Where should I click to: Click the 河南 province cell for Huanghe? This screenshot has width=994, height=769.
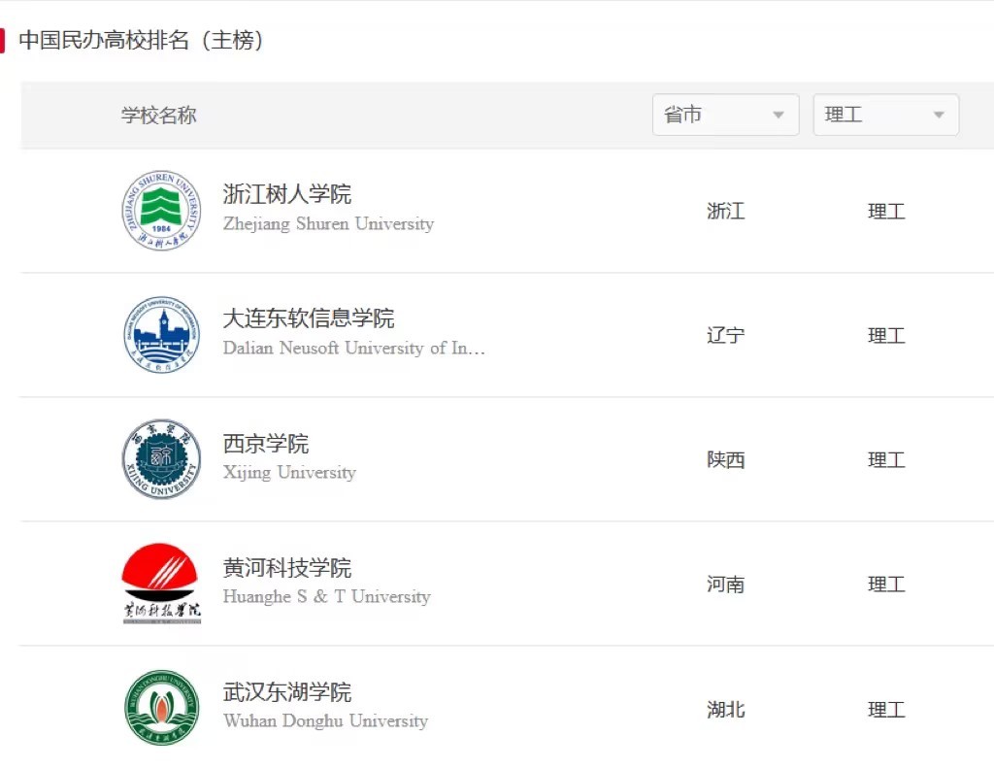point(725,585)
